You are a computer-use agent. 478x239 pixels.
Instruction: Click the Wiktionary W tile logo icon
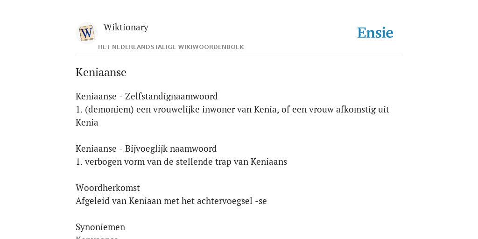pos(86,33)
